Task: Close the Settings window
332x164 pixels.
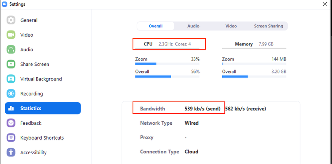Action: (324, 4)
